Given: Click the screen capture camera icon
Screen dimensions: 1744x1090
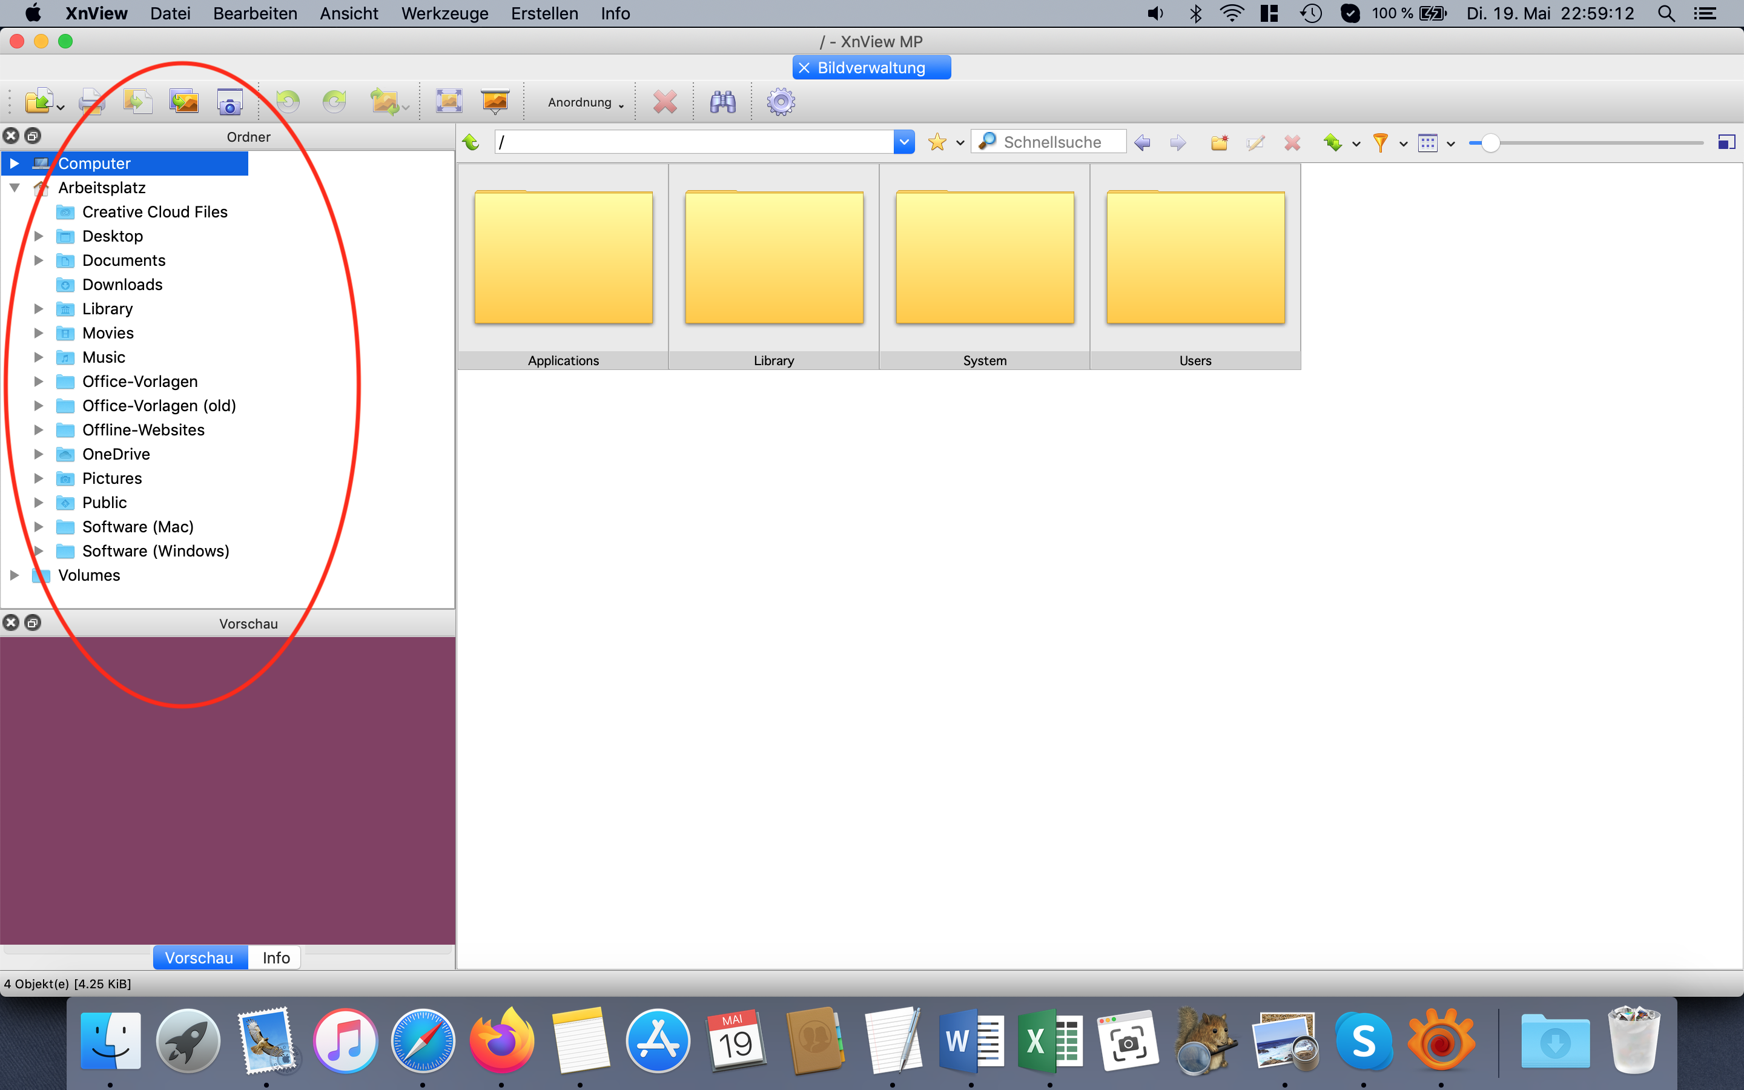Looking at the screenshot, I should coord(230,102).
